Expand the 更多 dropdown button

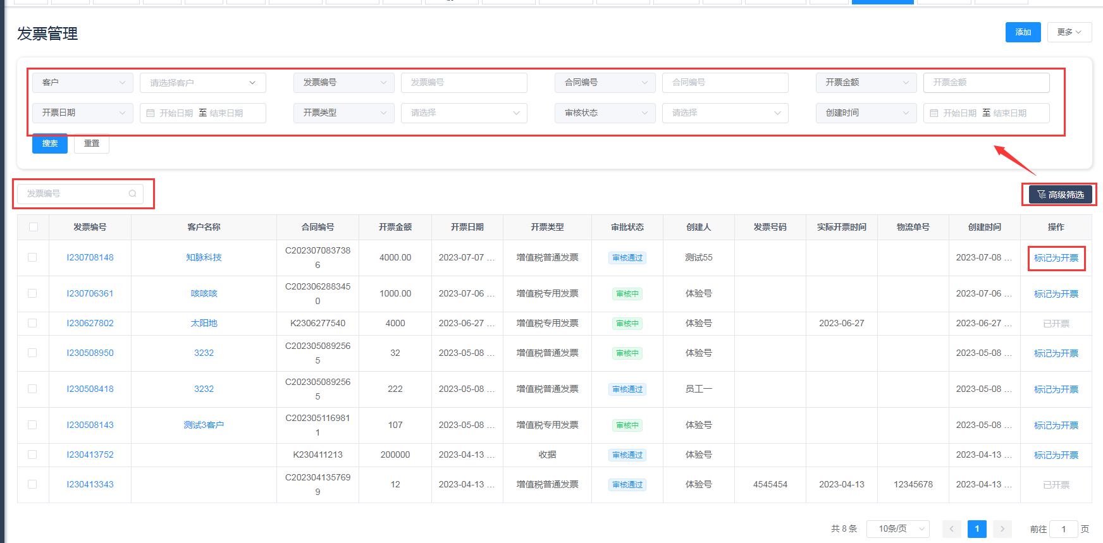tap(1069, 32)
